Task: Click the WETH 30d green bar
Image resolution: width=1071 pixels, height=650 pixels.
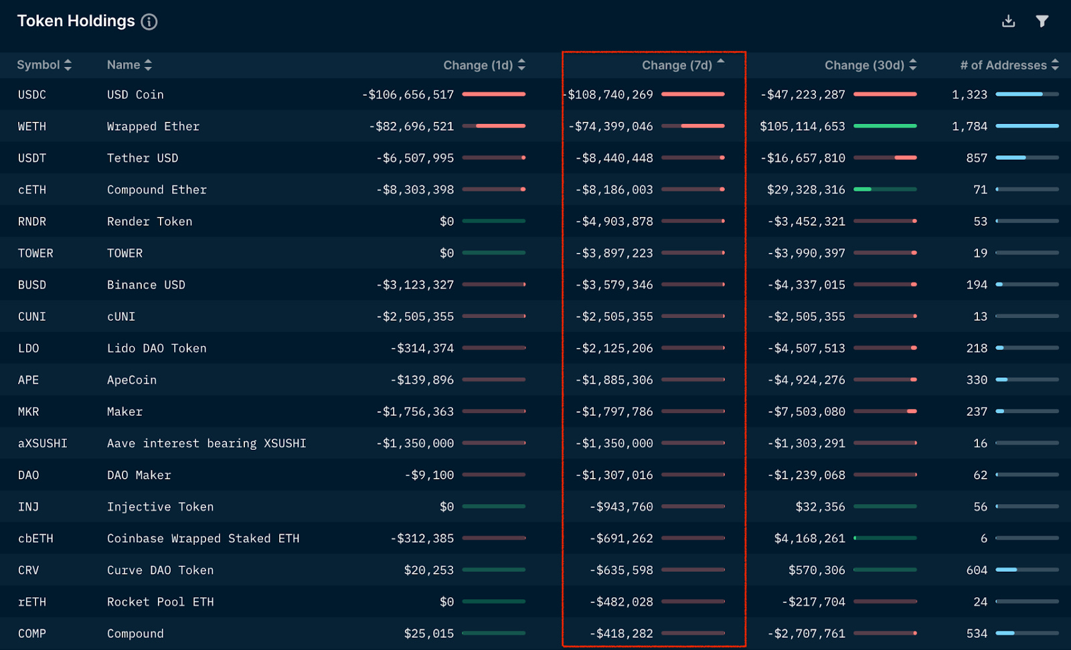Action: pos(885,126)
